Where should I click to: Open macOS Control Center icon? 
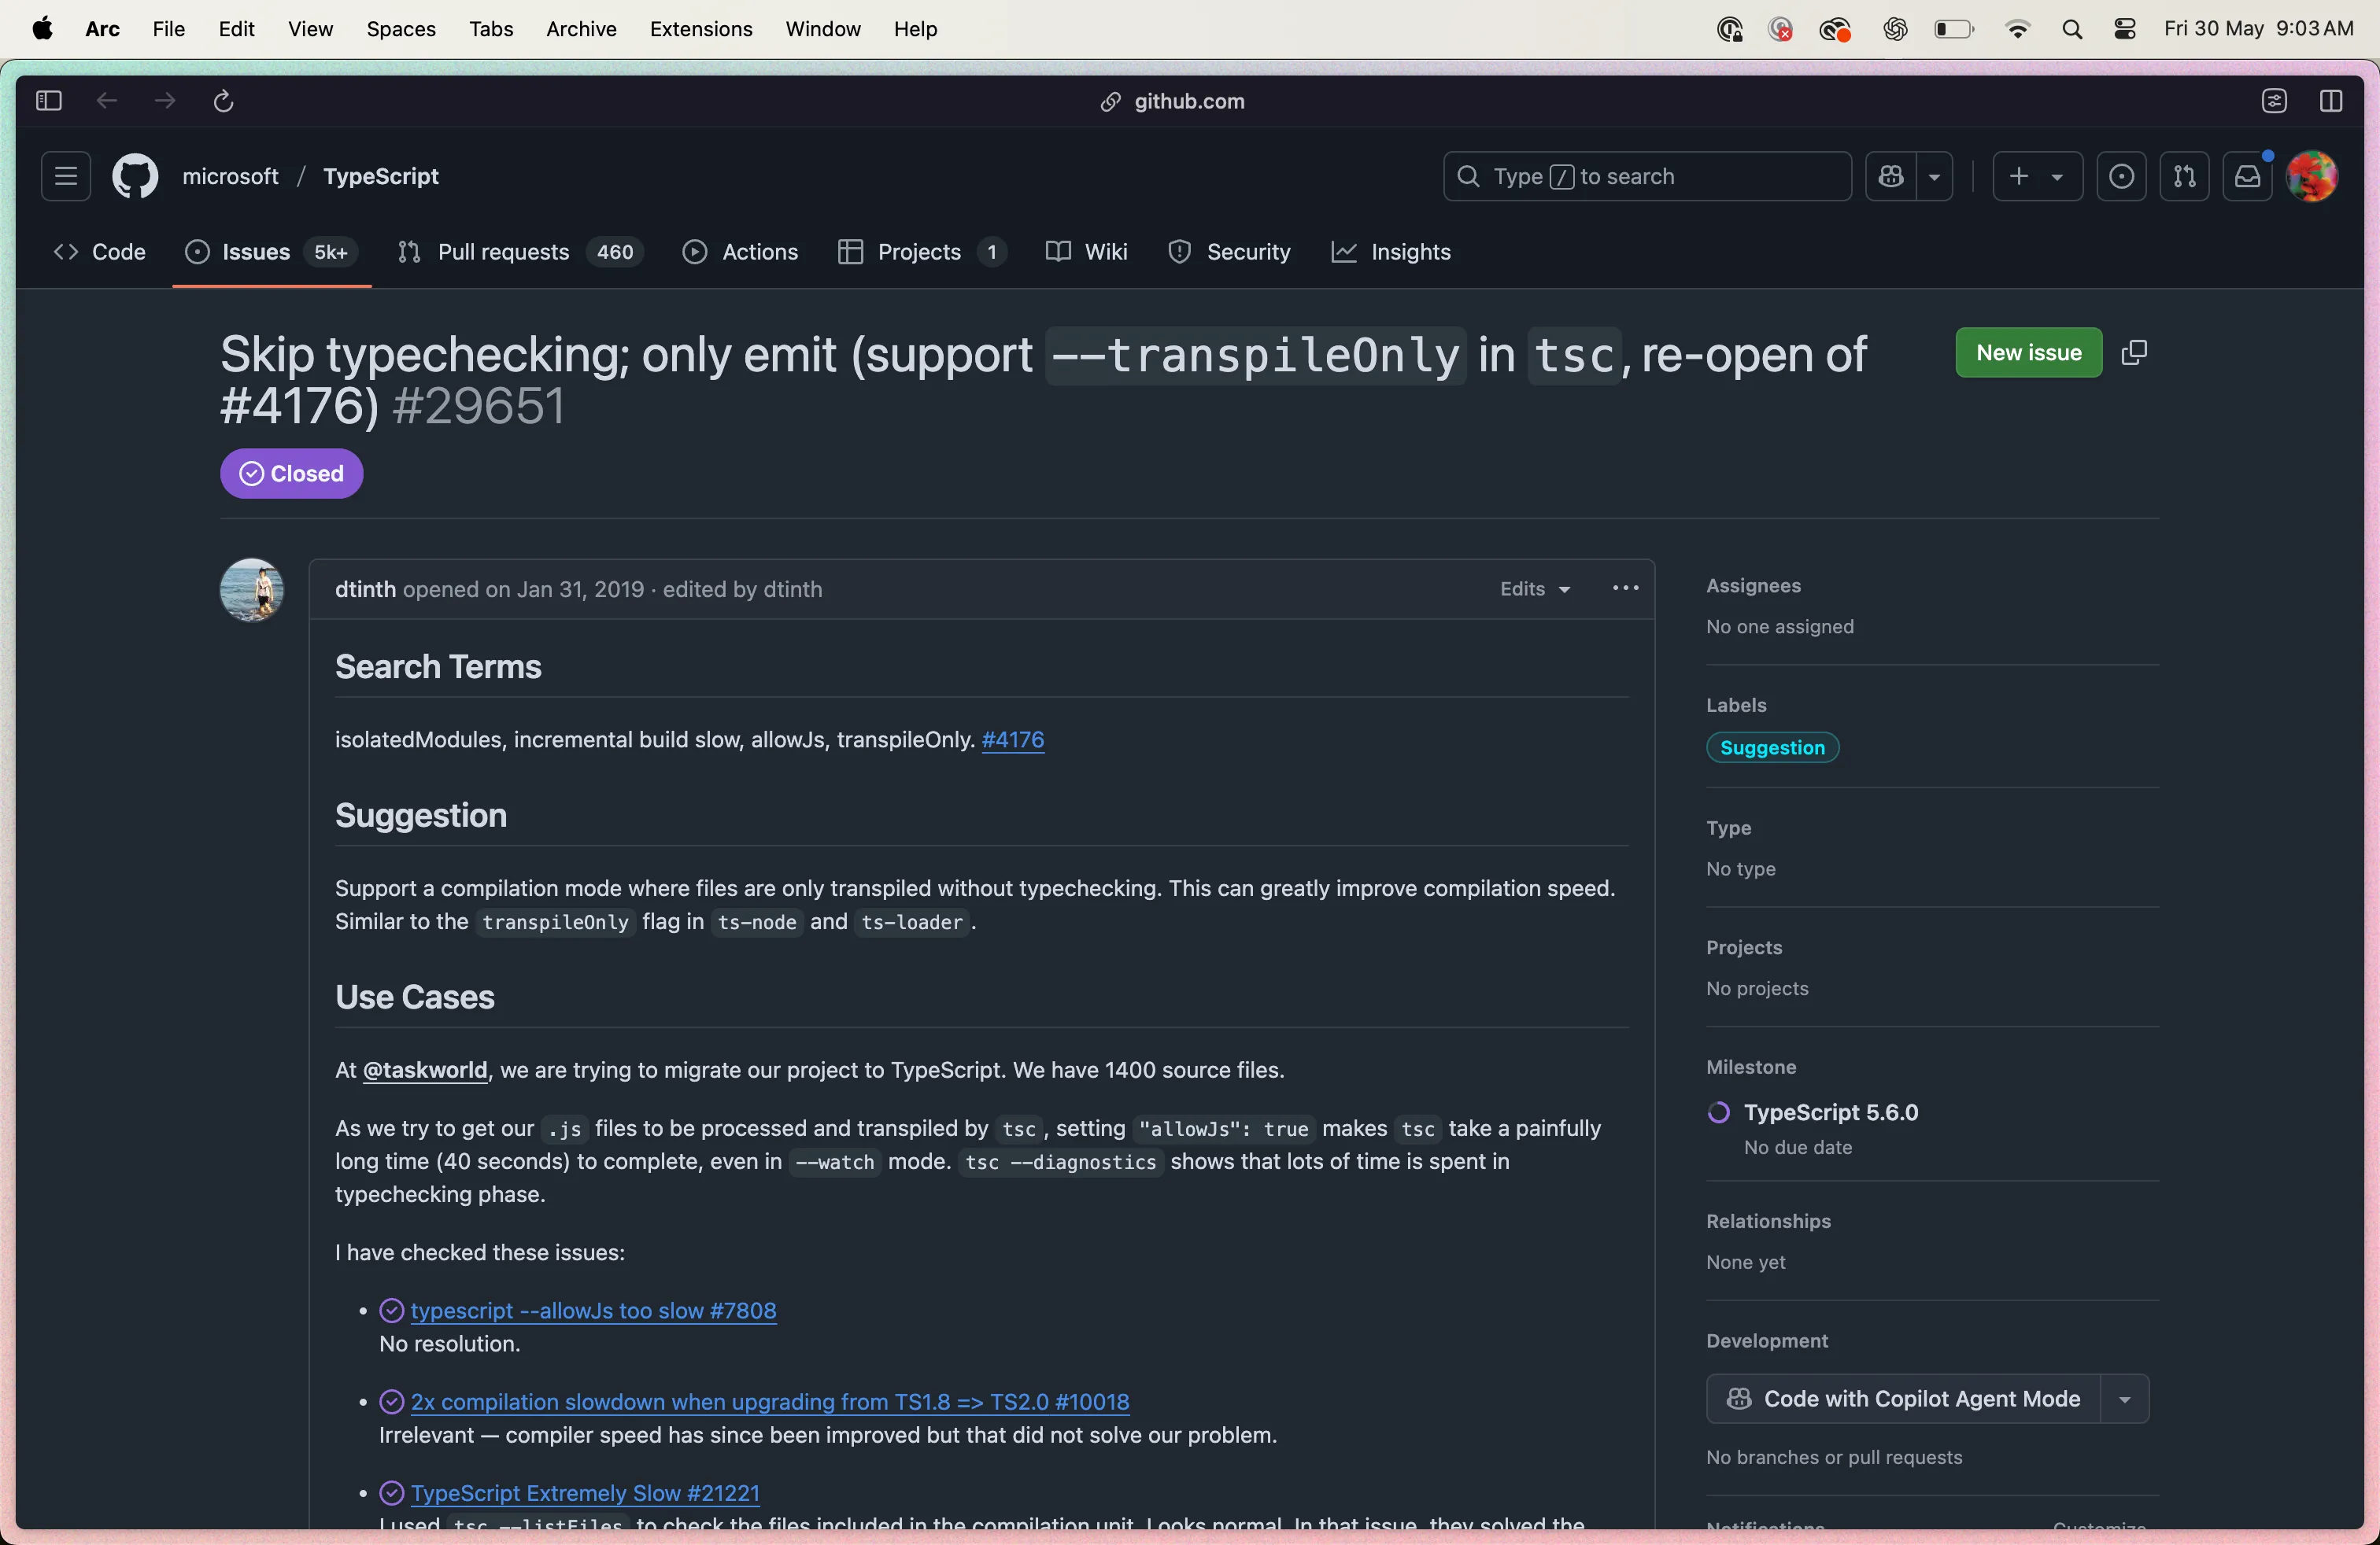[x=2125, y=29]
